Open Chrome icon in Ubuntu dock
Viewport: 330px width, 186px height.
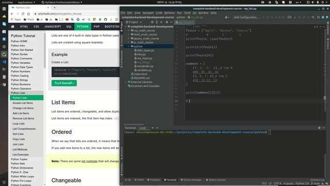point(4,85)
